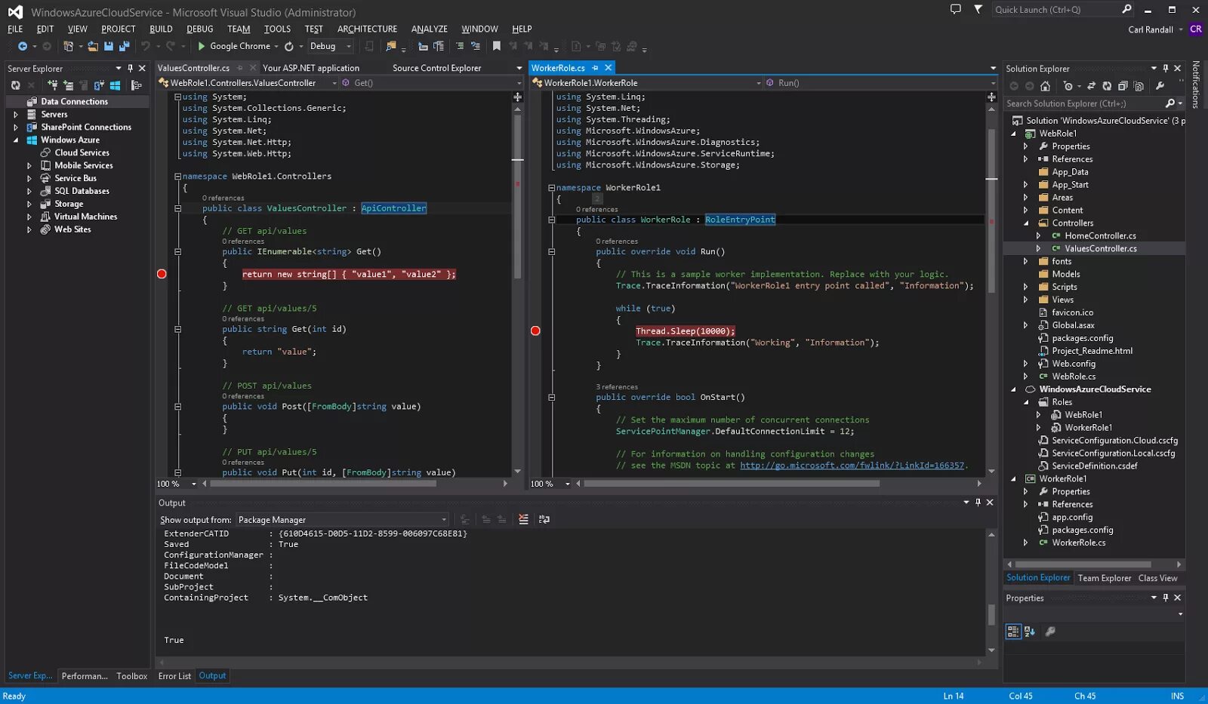Expand the SQL Databases node
The width and height of the screenshot is (1208, 704).
coord(29,192)
